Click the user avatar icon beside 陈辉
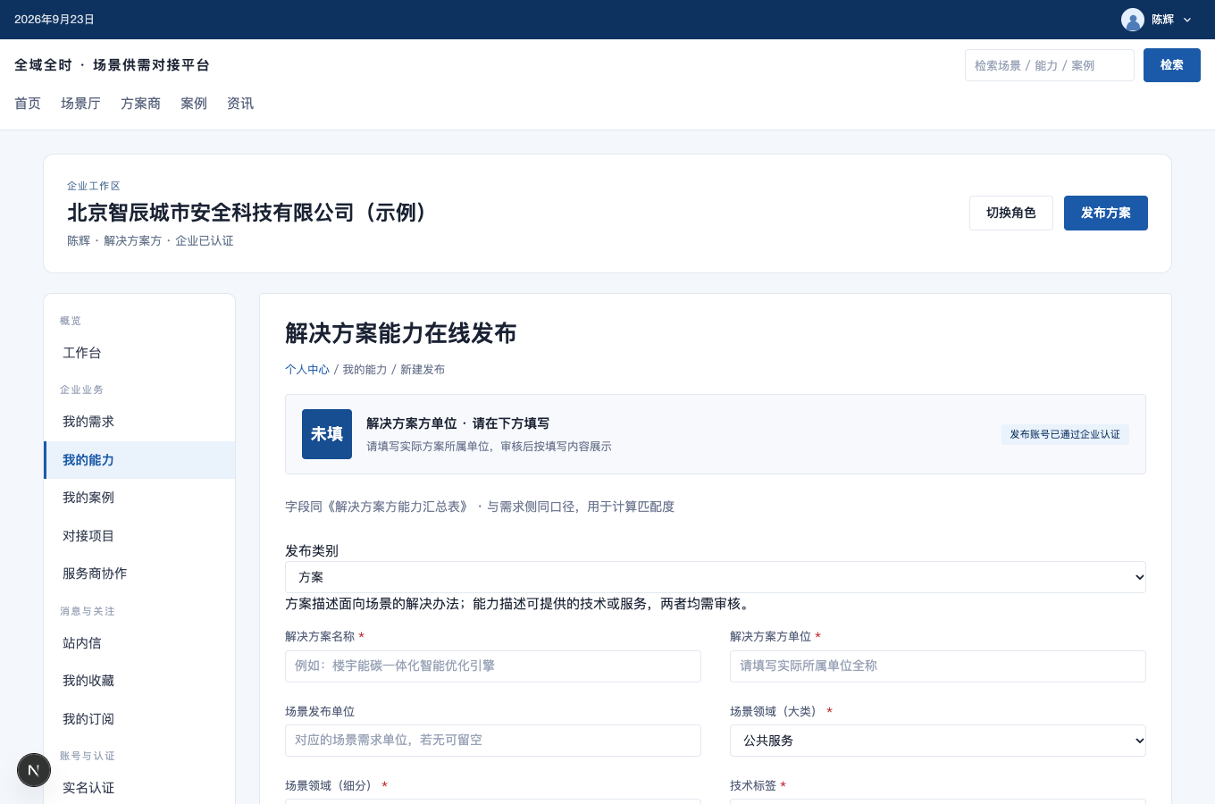Screen dimensions: 1215x804 (x=1133, y=20)
